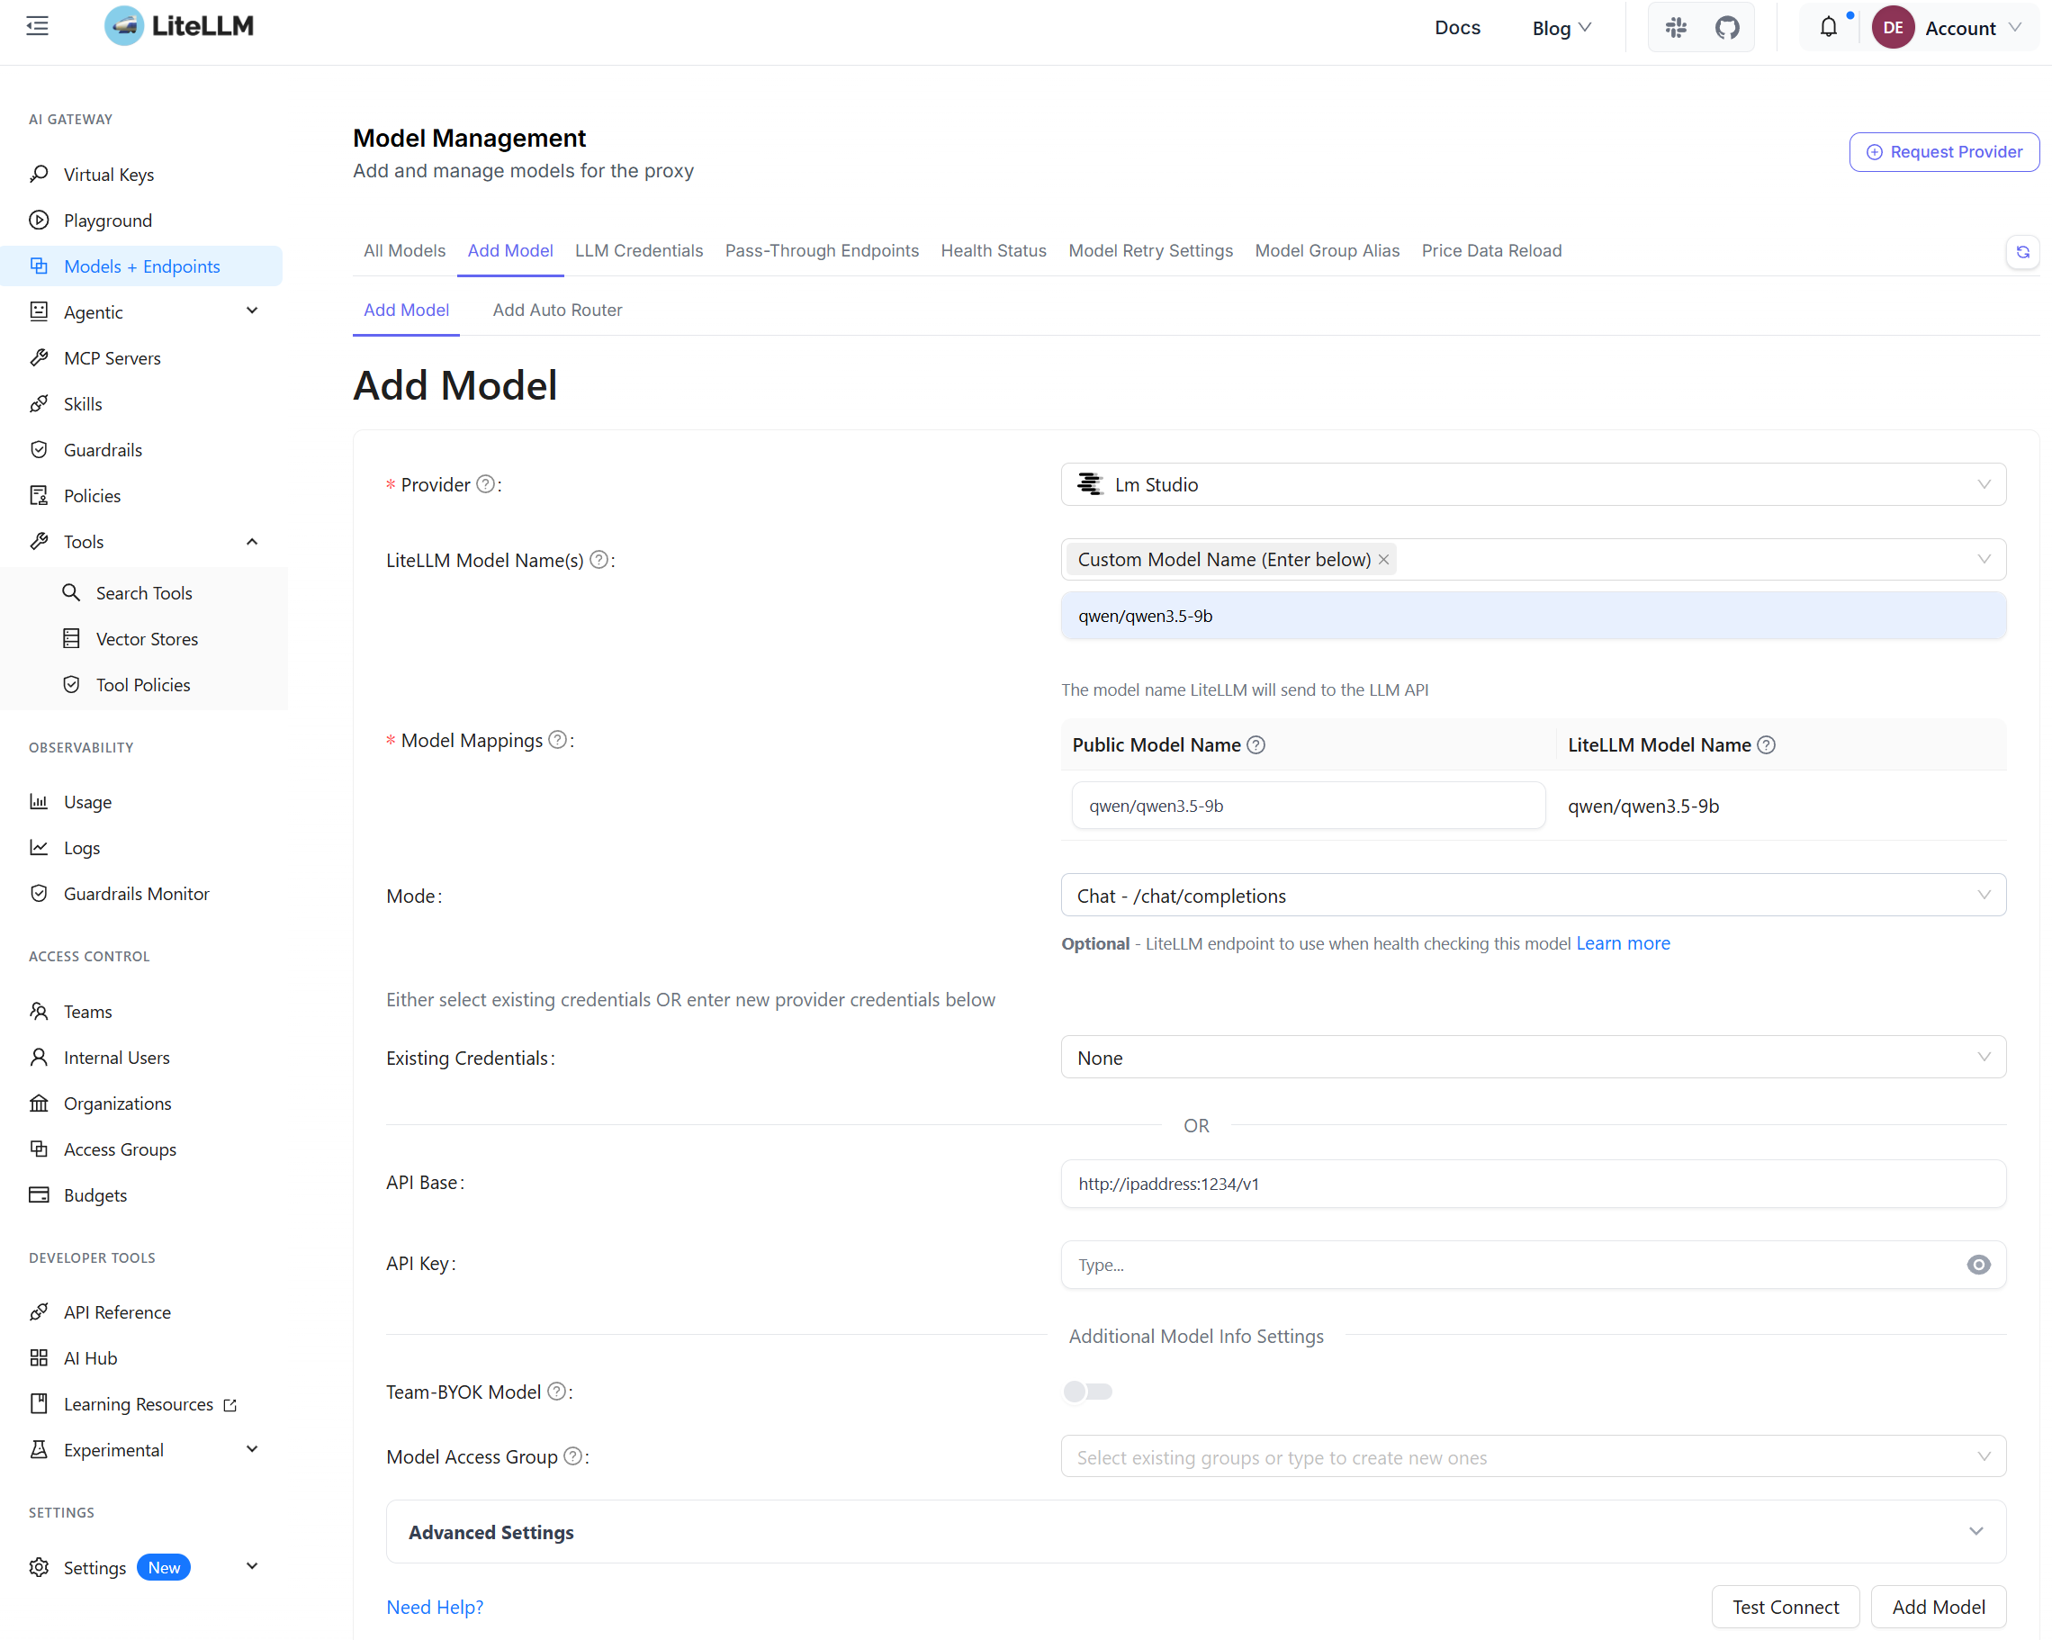Open the GitHub icon link
Image resolution: width=2052 pixels, height=1640 pixels.
click(1726, 28)
